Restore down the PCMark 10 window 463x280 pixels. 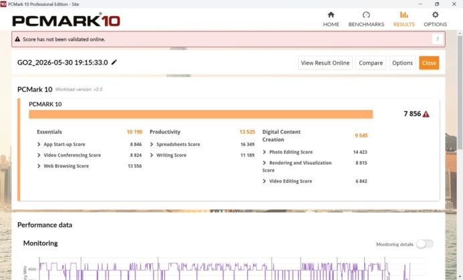click(437, 4)
